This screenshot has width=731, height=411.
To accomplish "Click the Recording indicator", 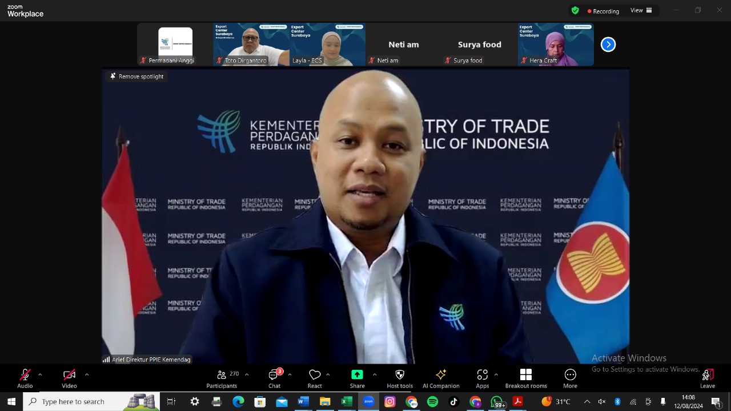I will click(603, 11).
